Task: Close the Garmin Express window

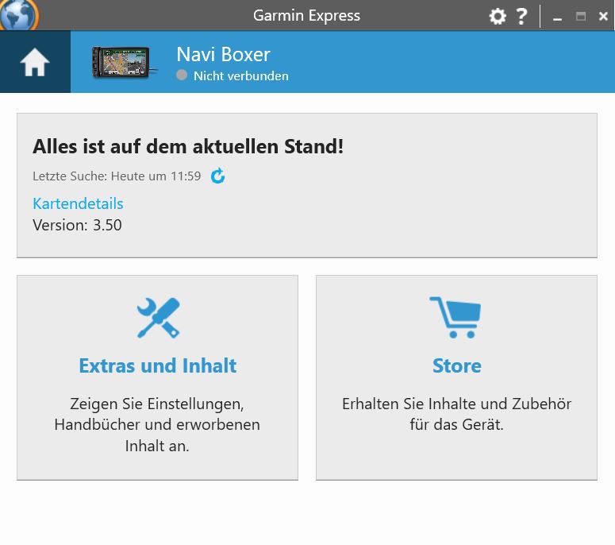Action: tap(603, 17)
